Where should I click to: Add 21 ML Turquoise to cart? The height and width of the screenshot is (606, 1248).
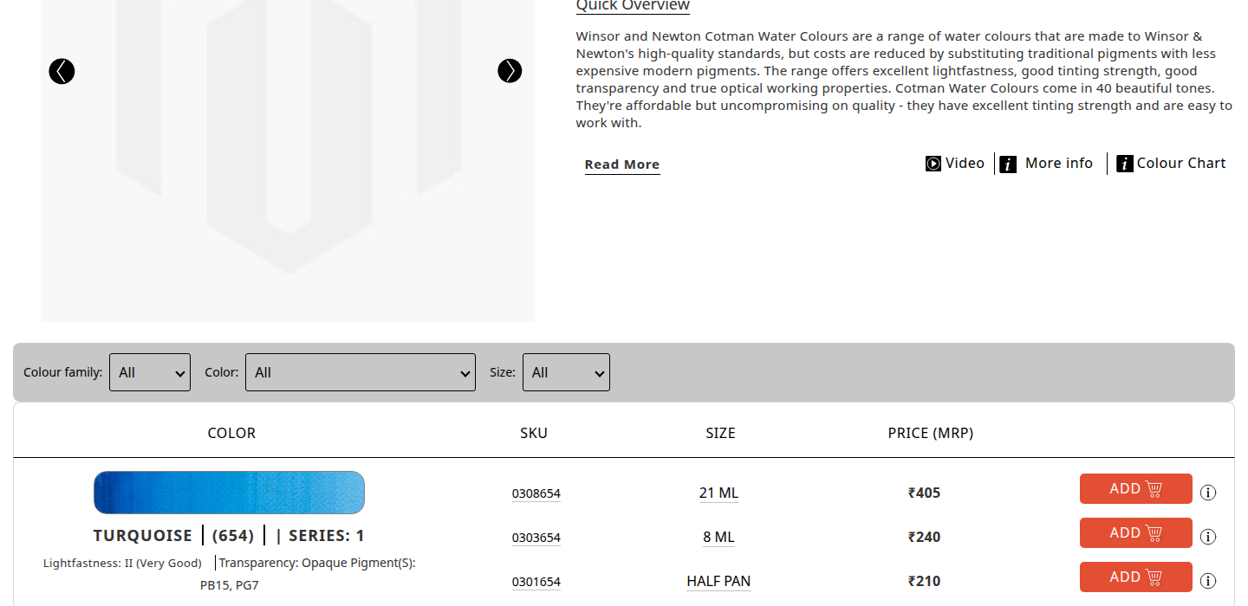[x=1135, y=489]
